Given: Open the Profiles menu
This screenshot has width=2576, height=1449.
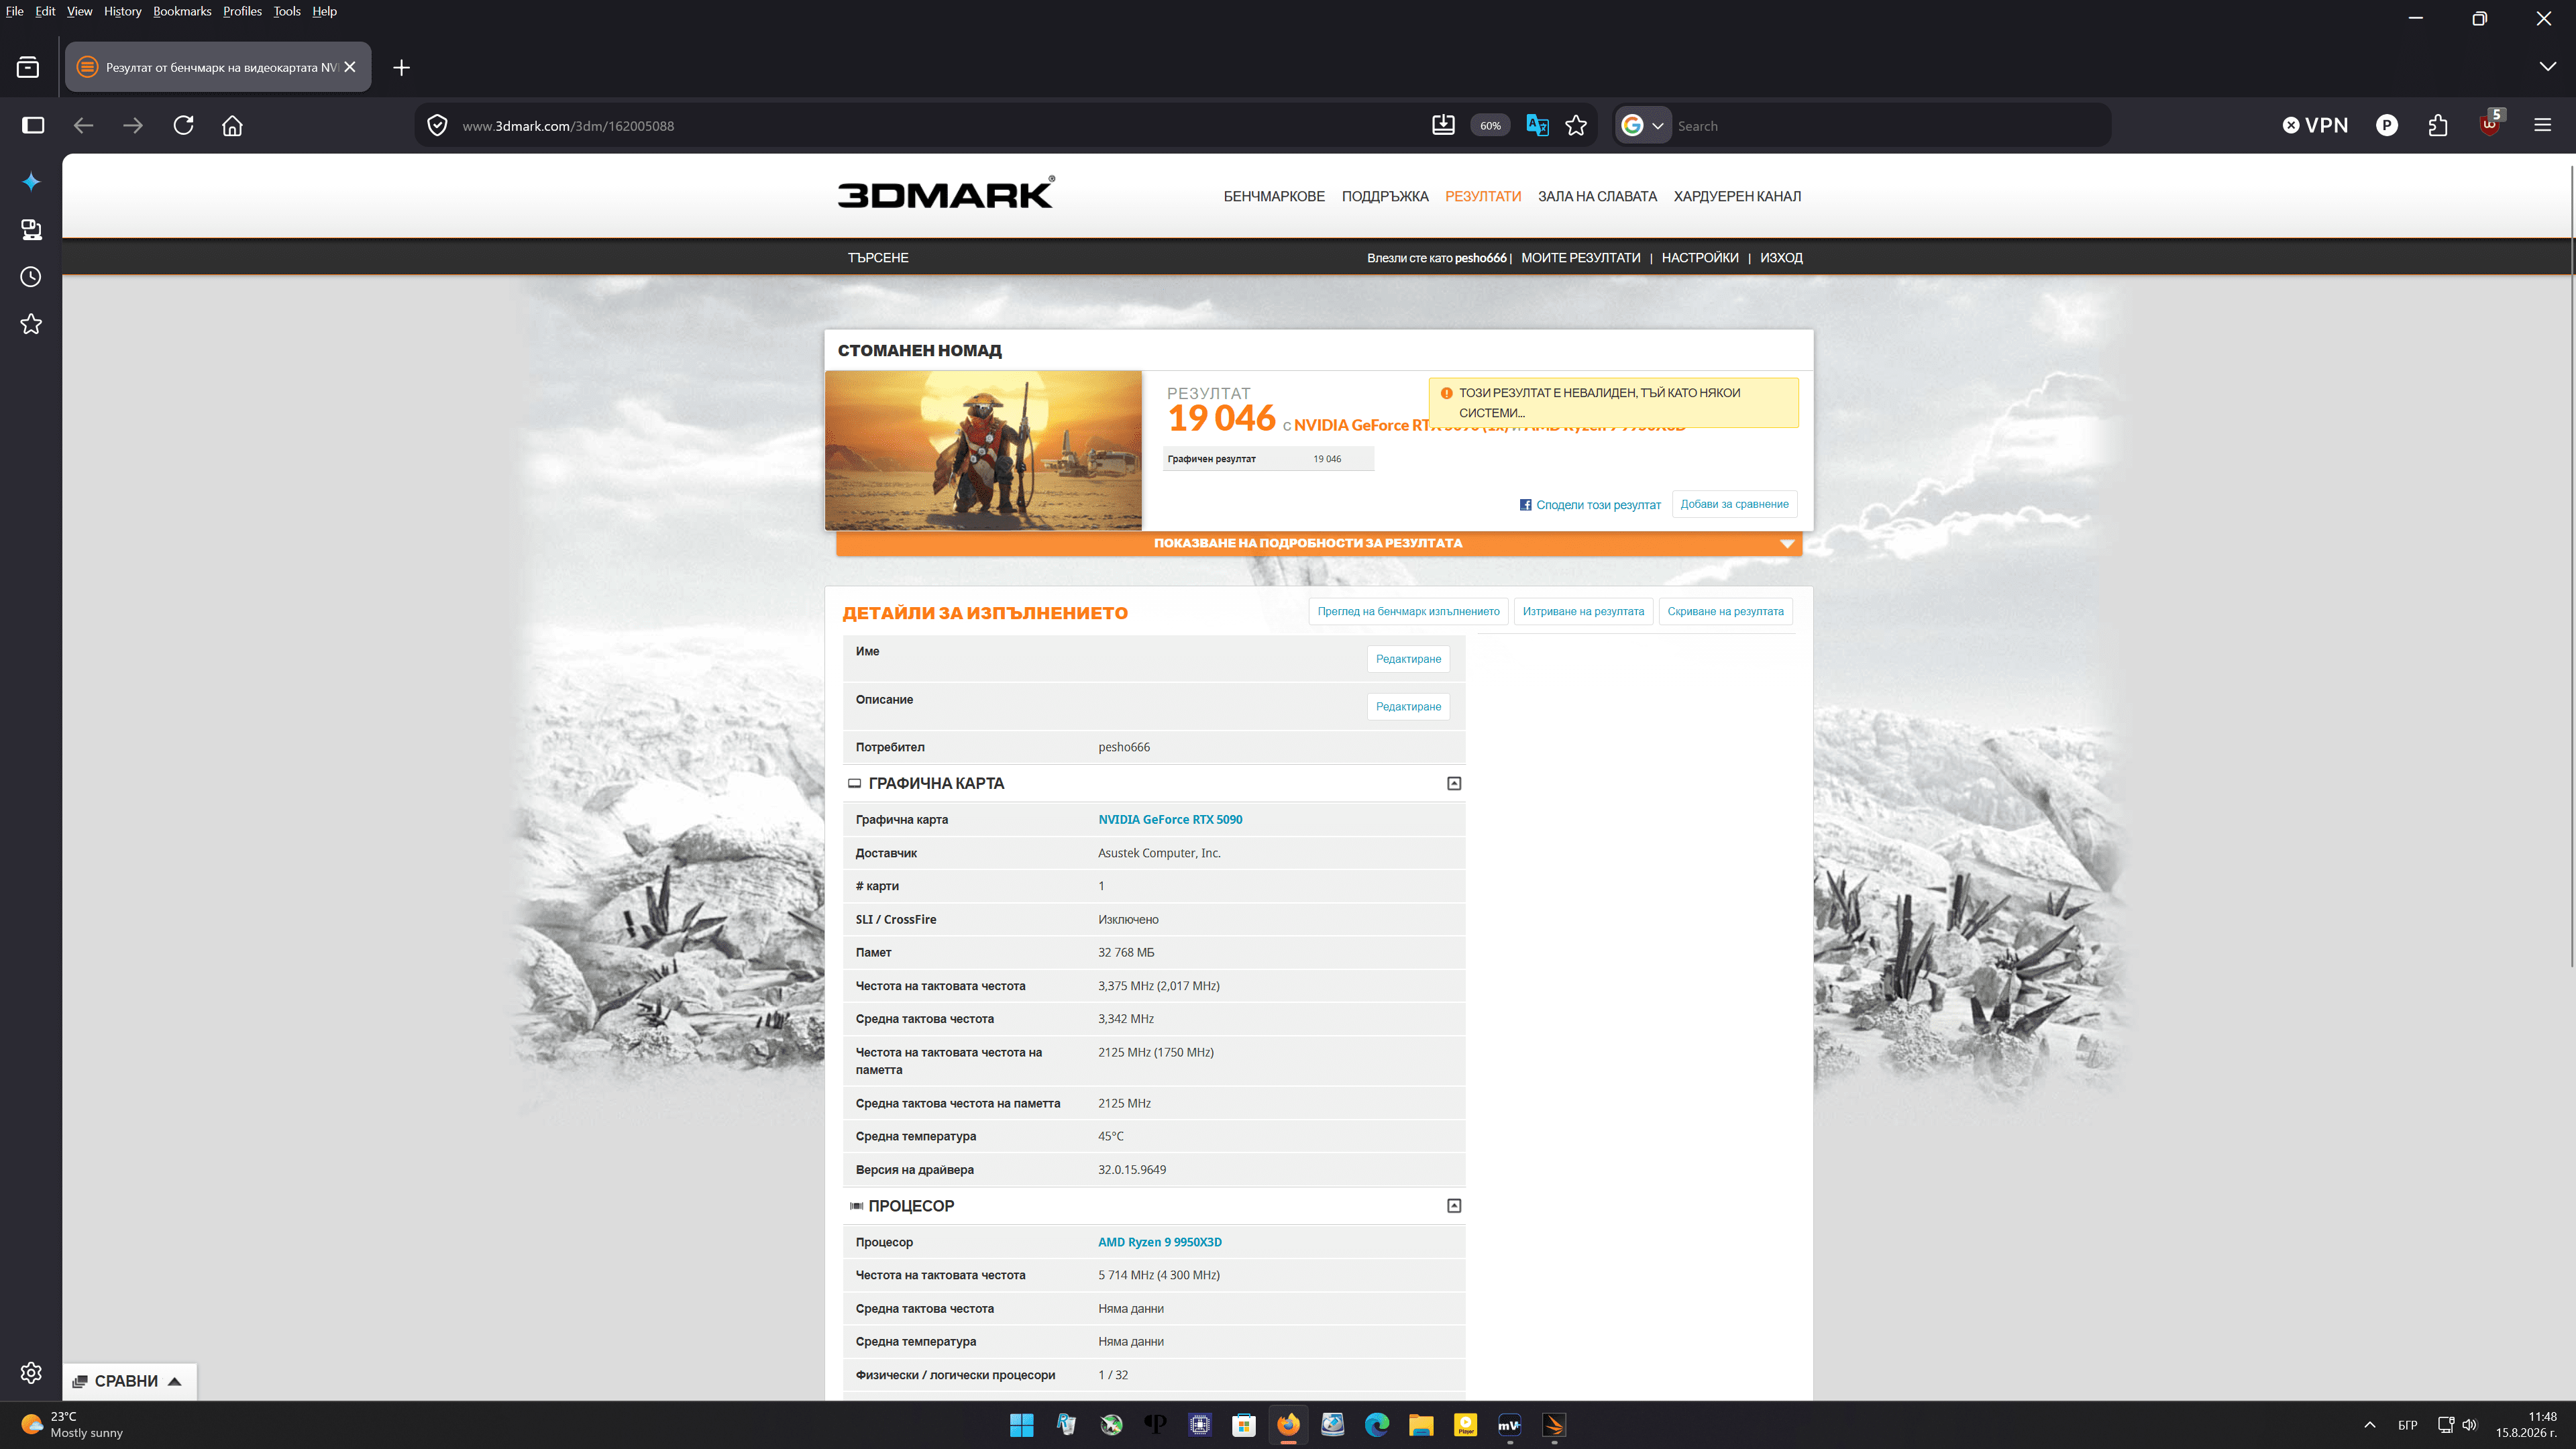Looking at the screenshot, I should click(x=242, y=11).
